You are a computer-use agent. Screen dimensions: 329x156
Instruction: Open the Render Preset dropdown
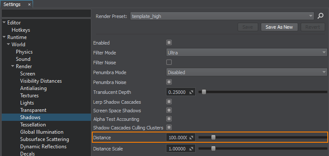pyautogui.click(x=222, y=16)
